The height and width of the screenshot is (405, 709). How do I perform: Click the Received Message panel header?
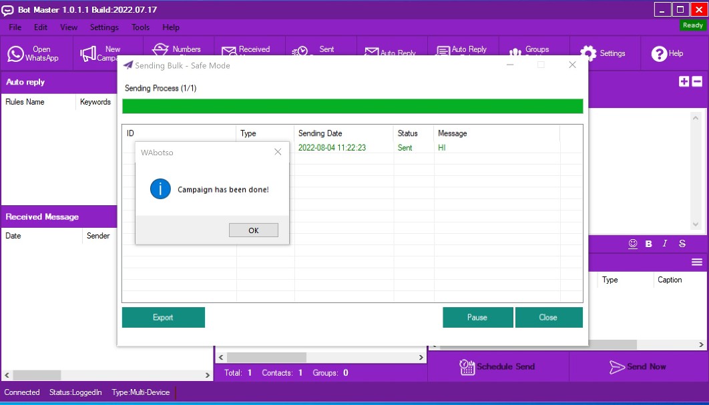pos(59,217)
